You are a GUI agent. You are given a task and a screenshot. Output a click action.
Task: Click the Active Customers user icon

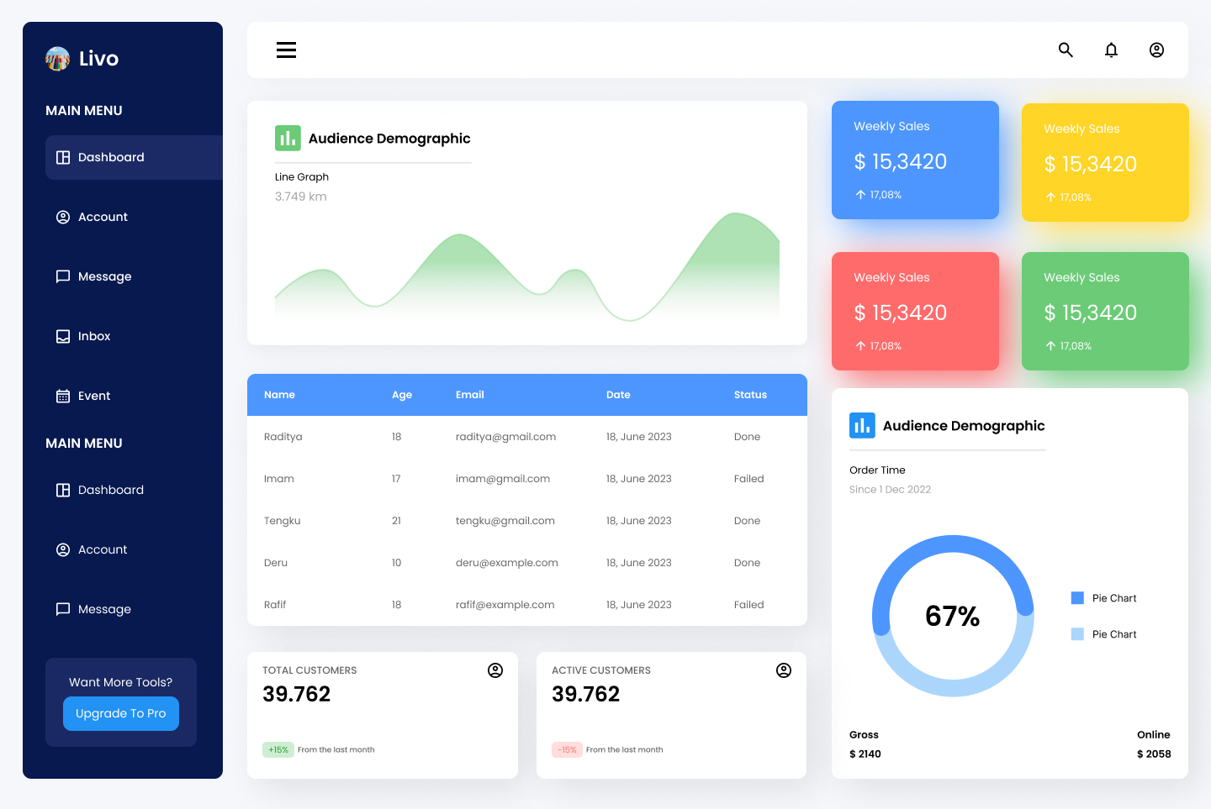click(784, 670)
